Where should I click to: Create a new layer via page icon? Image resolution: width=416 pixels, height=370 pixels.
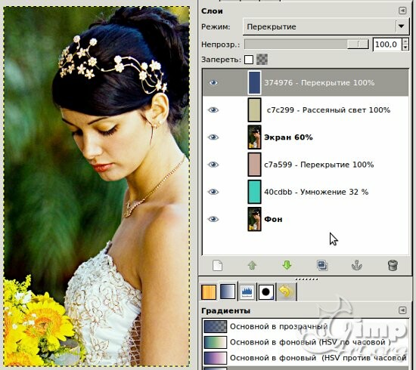coord(217,265)
